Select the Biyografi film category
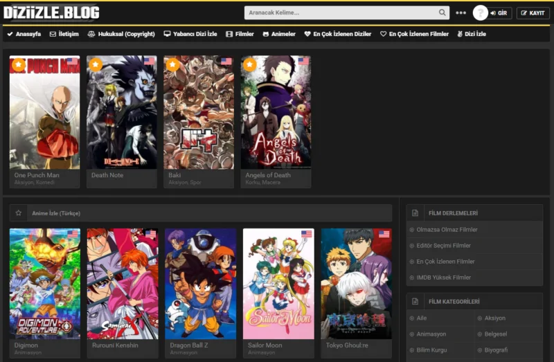This screenshot has width=554, height=362. [496, 350]
